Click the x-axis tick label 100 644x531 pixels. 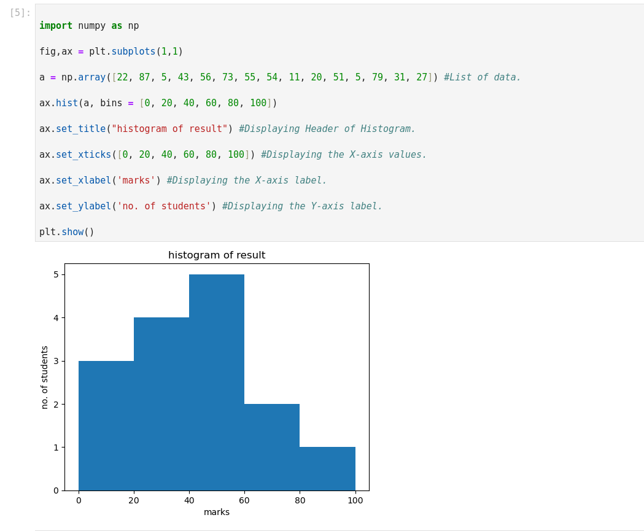point(355,500)
